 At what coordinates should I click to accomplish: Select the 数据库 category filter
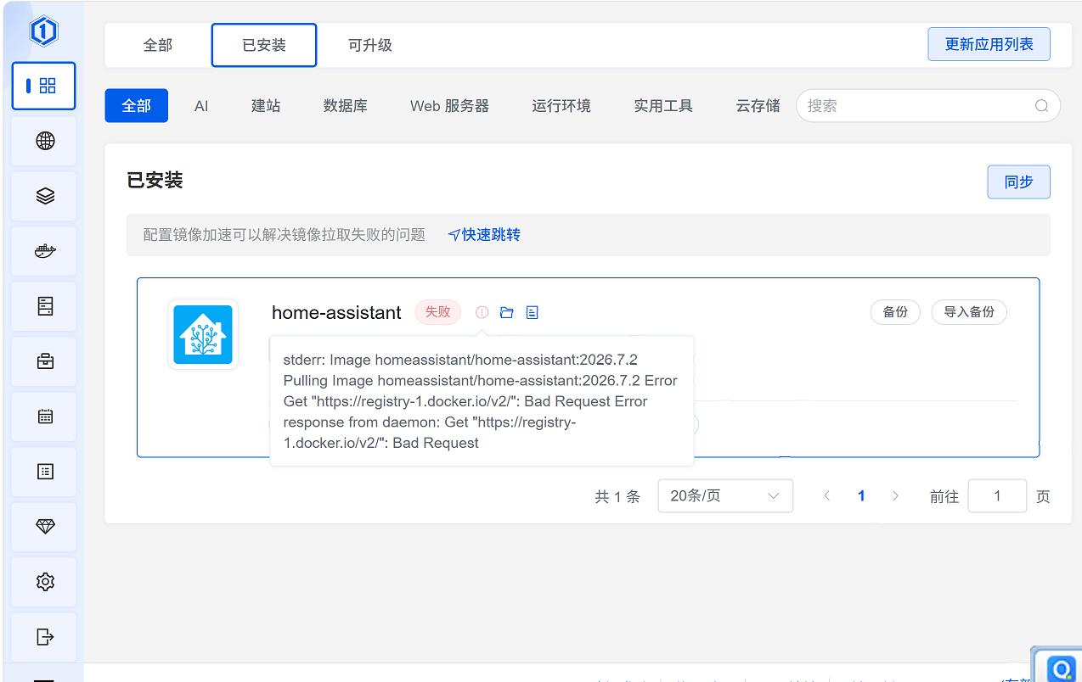pos(346,106)
